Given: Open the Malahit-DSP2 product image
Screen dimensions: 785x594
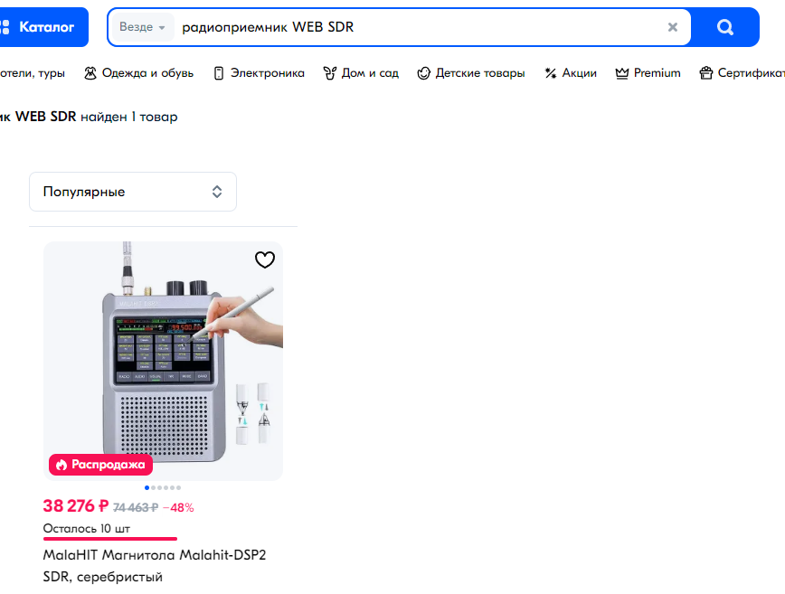Looking at the screenshot, I should tap(163, 362).
